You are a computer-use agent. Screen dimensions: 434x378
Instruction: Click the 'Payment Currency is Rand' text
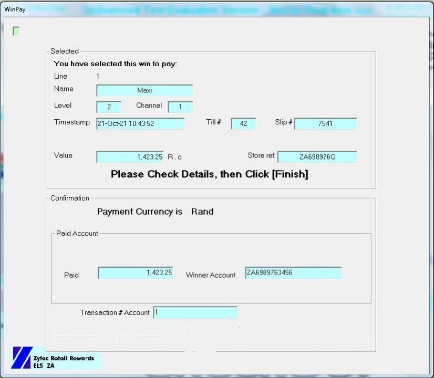(x=155, y=212)
